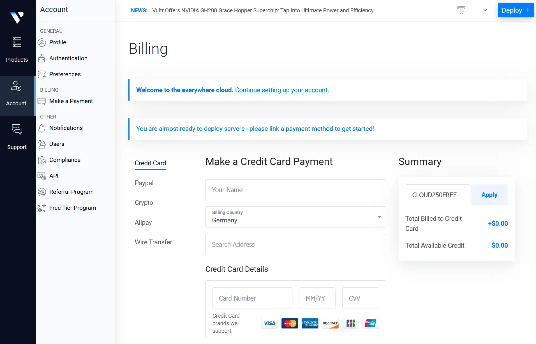Open the Products server icon
This screenshot has width=536, height=344.
click(17, 42)
